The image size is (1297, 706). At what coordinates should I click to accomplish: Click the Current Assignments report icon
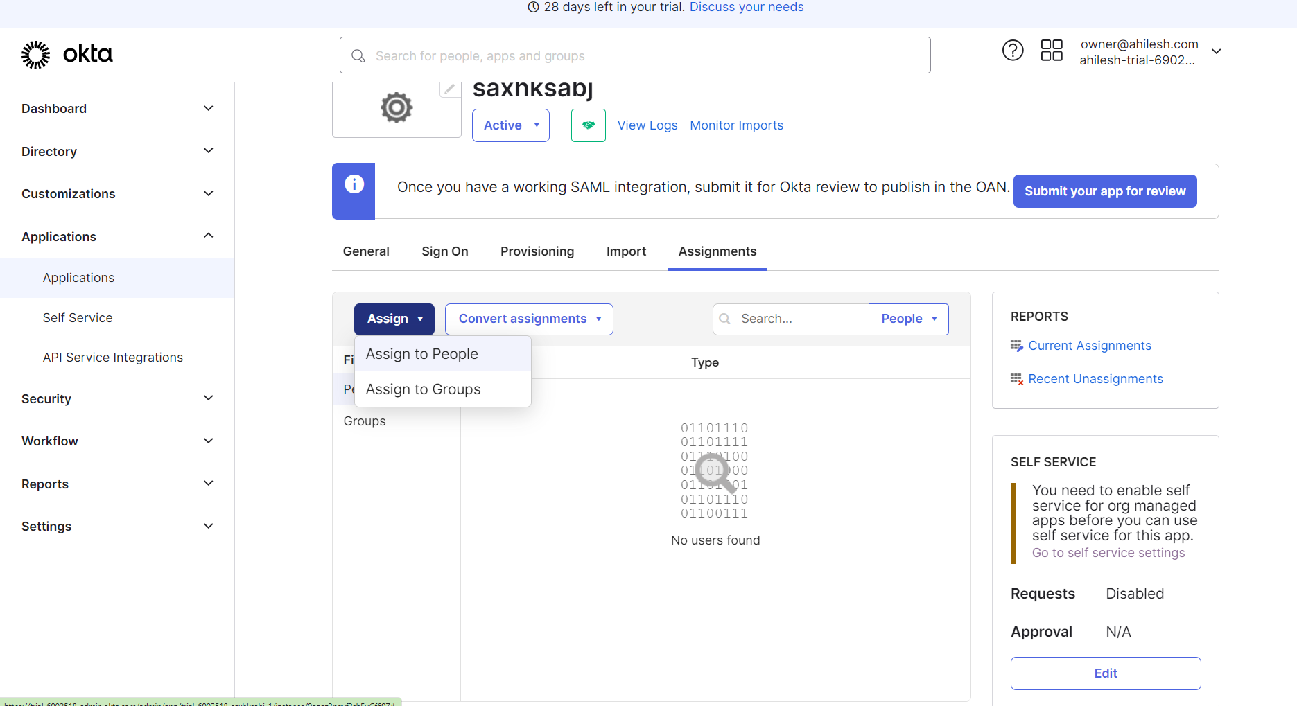[1017, 346]
